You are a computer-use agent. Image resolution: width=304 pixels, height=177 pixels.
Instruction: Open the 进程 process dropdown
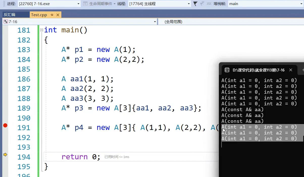coord(49,4)
